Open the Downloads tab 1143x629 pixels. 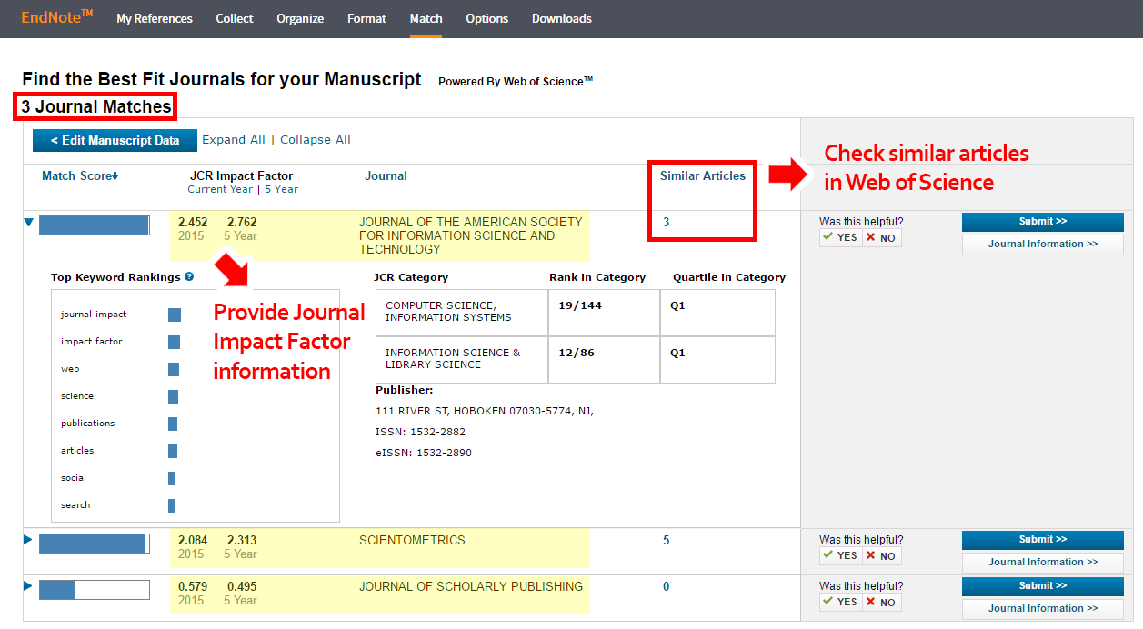click(562, 18)
